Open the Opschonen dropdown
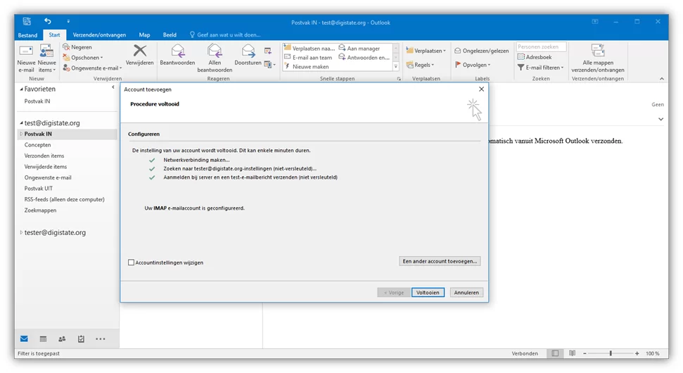The height and width of the screenshot is (373, 683). pyautogui.click(x=83, y=58)
